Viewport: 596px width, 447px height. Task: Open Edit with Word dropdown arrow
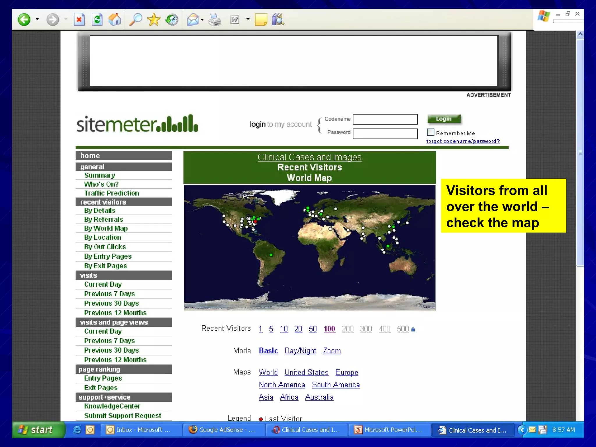coord(248,19)
